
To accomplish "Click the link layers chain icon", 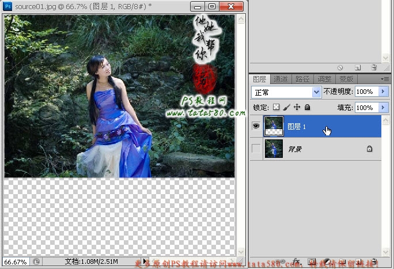I will click(x=280, y=262).
